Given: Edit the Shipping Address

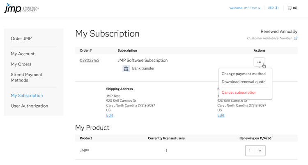Looking at the screenshot, I should coord(110,115).
